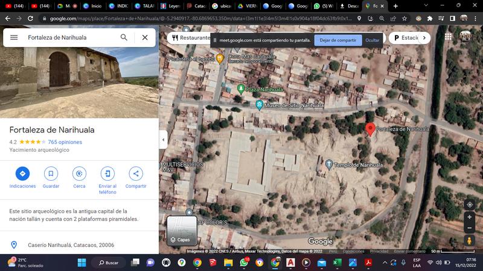Clear the Fortaleza de Narihuala search

[145, 37]
